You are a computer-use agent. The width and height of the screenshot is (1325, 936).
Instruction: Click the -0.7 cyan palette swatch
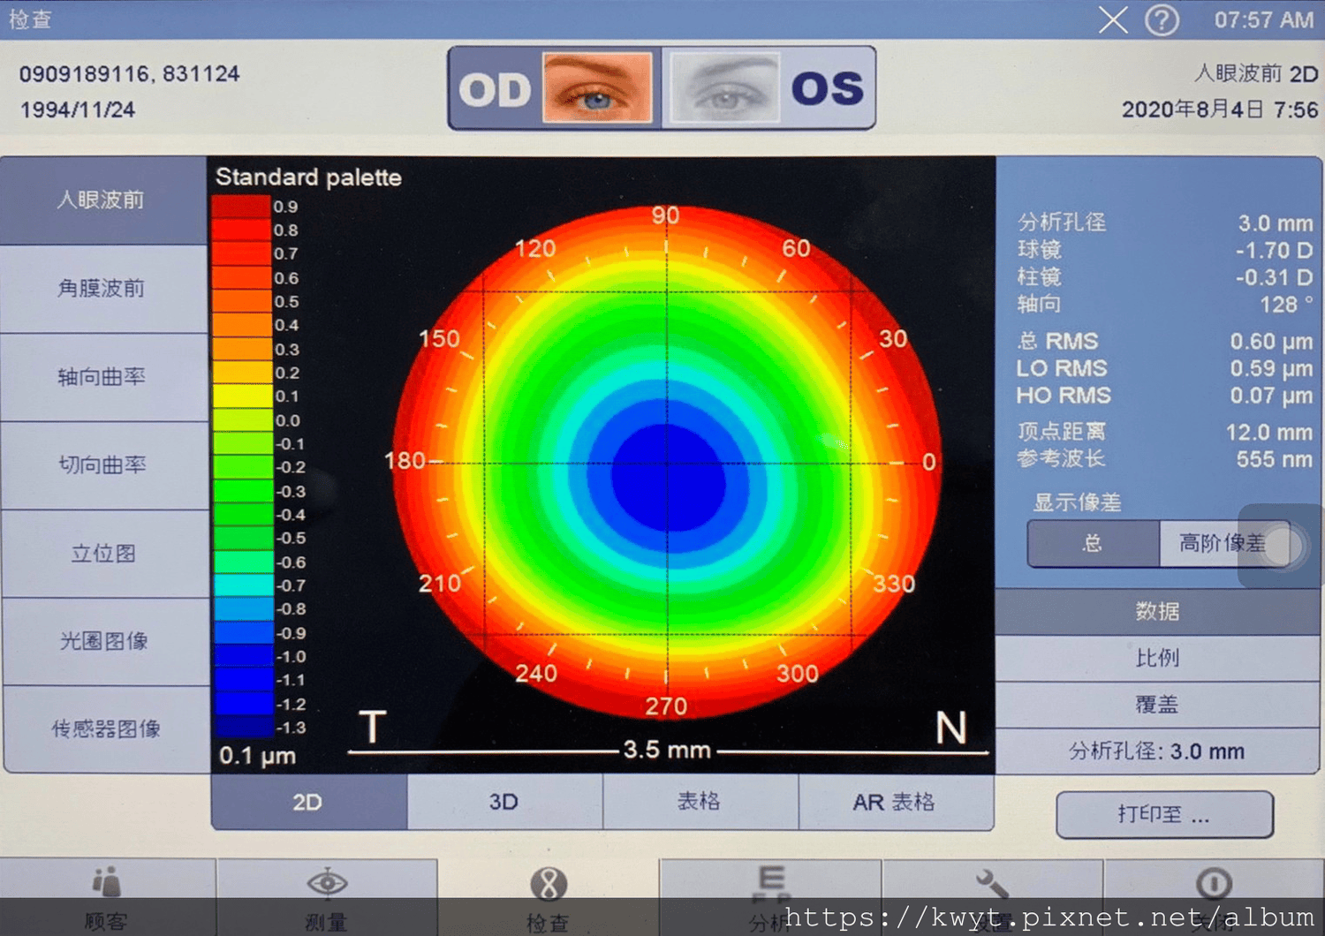pyautogui.click(x=242, y=585)
